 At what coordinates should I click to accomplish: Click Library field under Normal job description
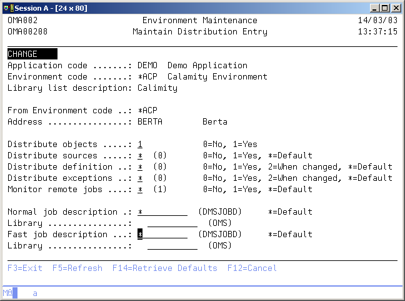coord(172,223)
